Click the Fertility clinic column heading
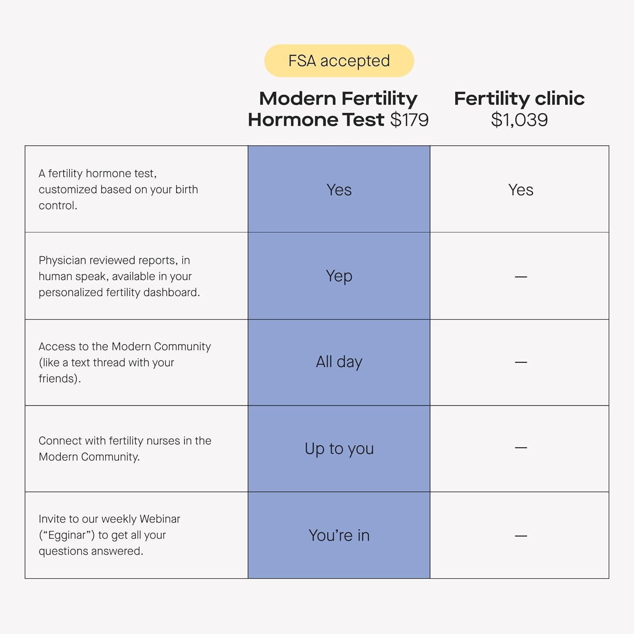This screenshot has width=634, height=634. [519, 98]
